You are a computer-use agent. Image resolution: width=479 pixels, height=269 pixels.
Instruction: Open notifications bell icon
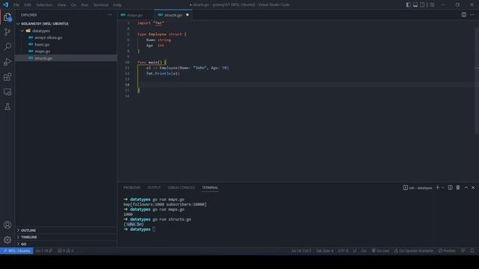coord(472,251)
